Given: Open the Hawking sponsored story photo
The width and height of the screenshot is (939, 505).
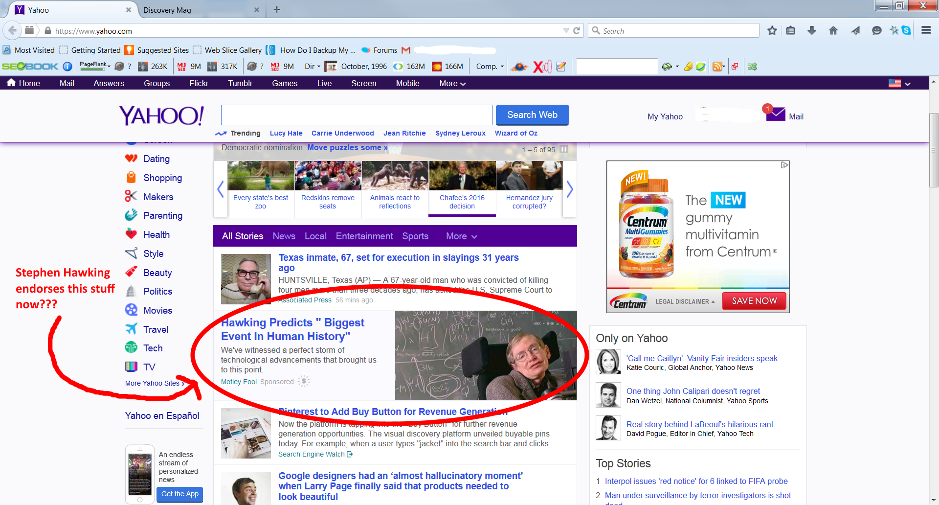Looking at the screenshot, I should pyautogui.click(x=486, y=355).
